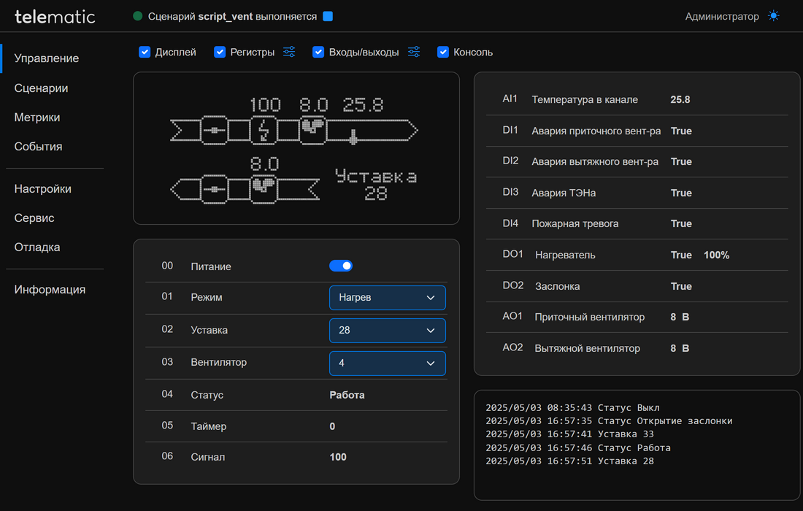
Task: Open the Информация page
Action: pyautogui.click(x=50, y=289)
